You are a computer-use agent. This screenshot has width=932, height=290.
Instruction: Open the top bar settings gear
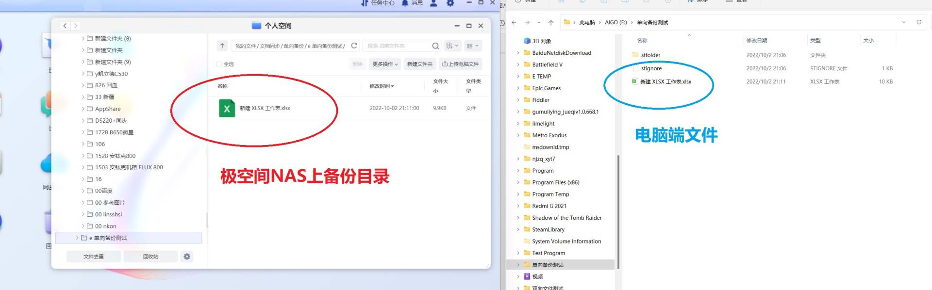tap(450, 3)
